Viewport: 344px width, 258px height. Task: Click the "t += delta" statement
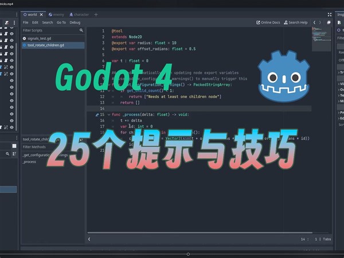[131, 120]
